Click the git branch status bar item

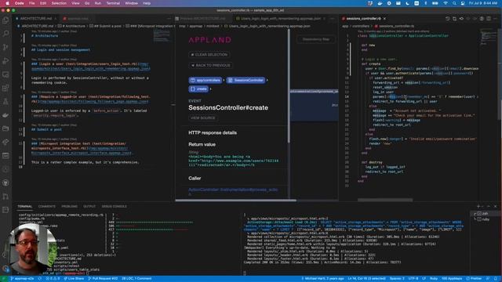click(22, 279)
